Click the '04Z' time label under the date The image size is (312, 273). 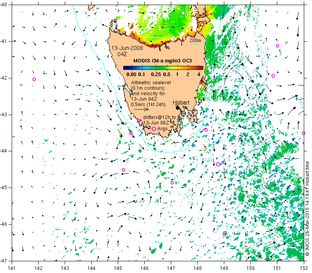point(122,54)
